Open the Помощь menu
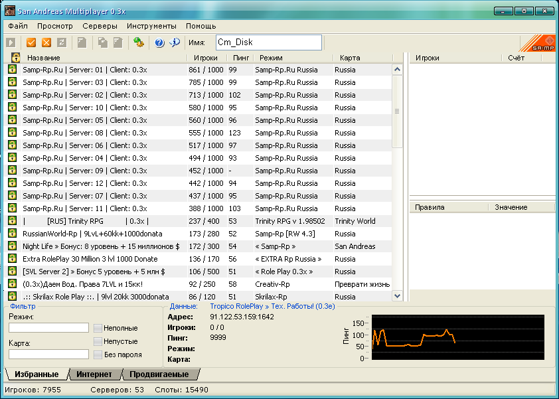The image size is (559, 399). [x=201, y=26]
